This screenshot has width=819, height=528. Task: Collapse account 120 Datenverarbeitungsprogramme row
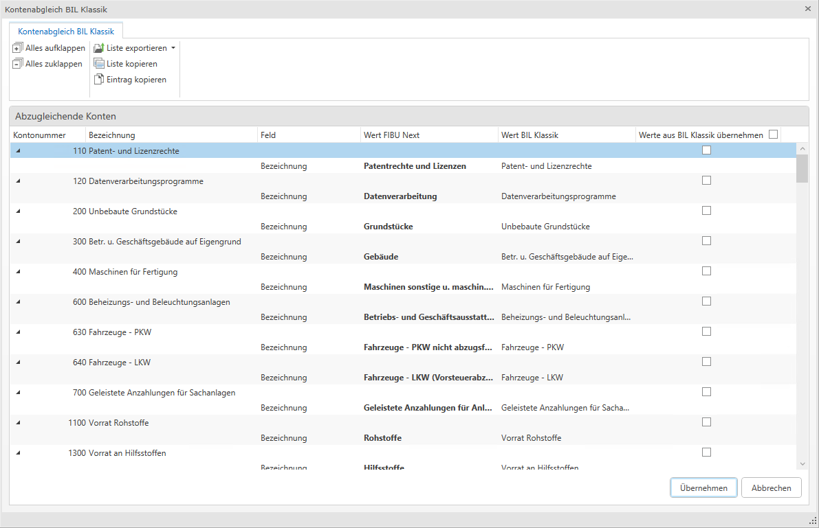(x=18, y=181)
